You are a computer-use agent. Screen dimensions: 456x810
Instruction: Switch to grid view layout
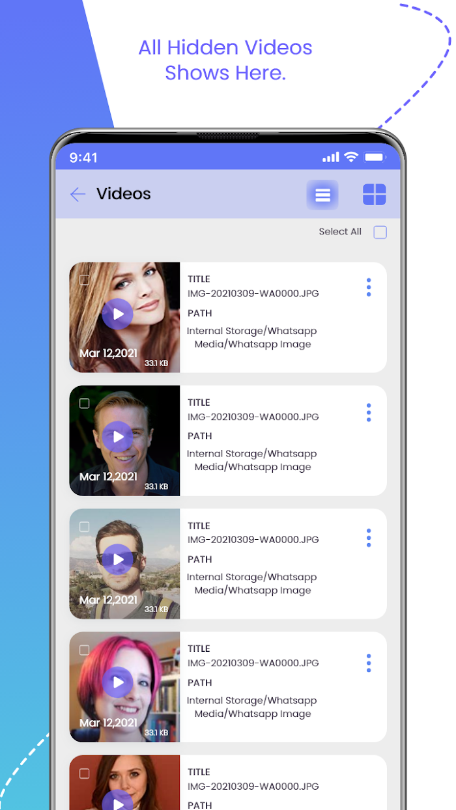click(374, 195)
